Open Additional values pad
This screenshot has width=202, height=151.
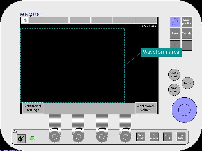point(146,108)
